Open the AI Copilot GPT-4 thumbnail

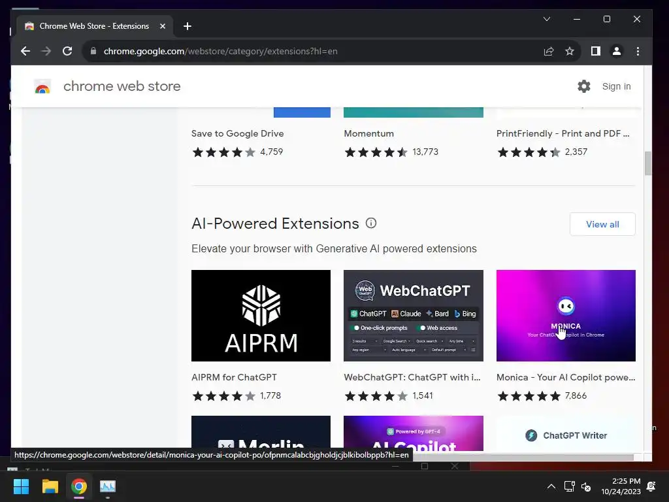414,433
